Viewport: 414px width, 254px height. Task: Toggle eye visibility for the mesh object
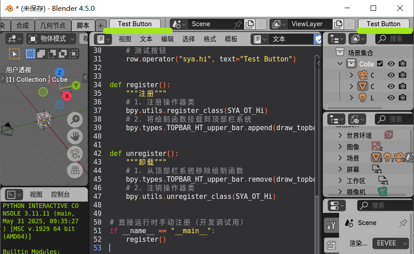(391, 86)
